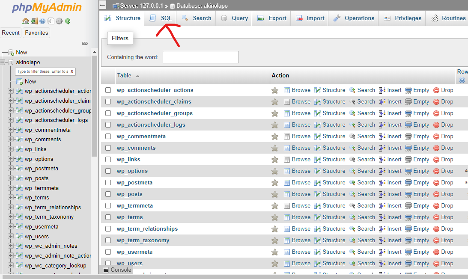The width and height of the screenshot is (468, 279).
Task: Expand wp_postmeta node in sidebar tree
Action: pos(10,168)
